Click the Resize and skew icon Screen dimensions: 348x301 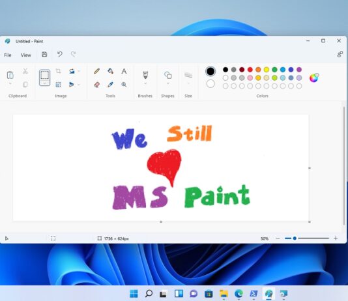pos(58,85)
